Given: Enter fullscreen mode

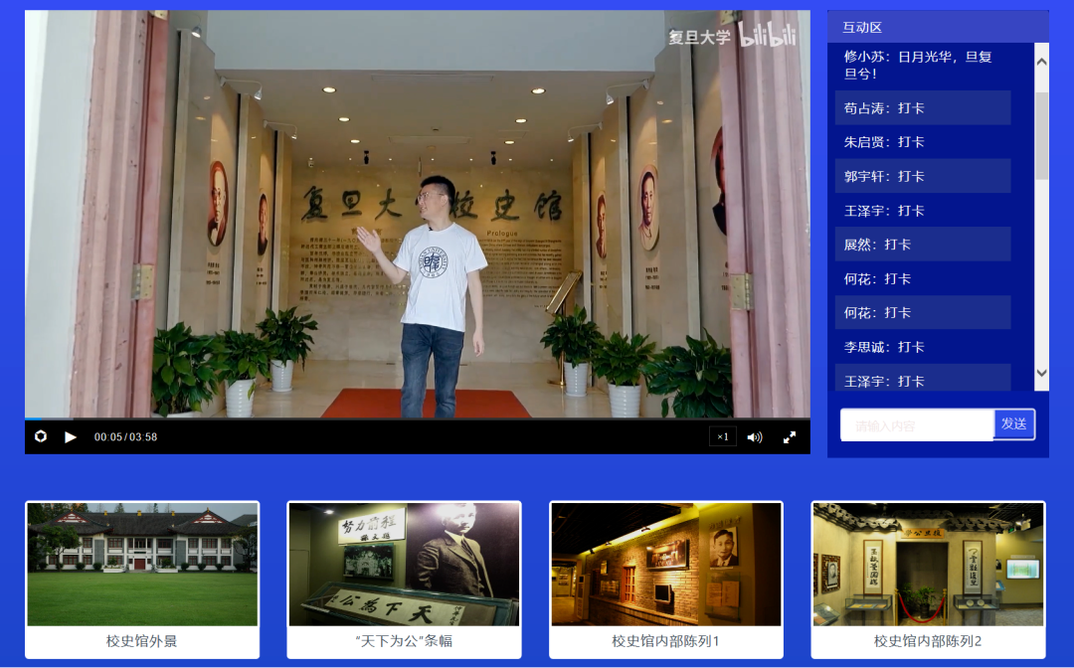Looking at the screenshot, I should (x=790, y=436).
